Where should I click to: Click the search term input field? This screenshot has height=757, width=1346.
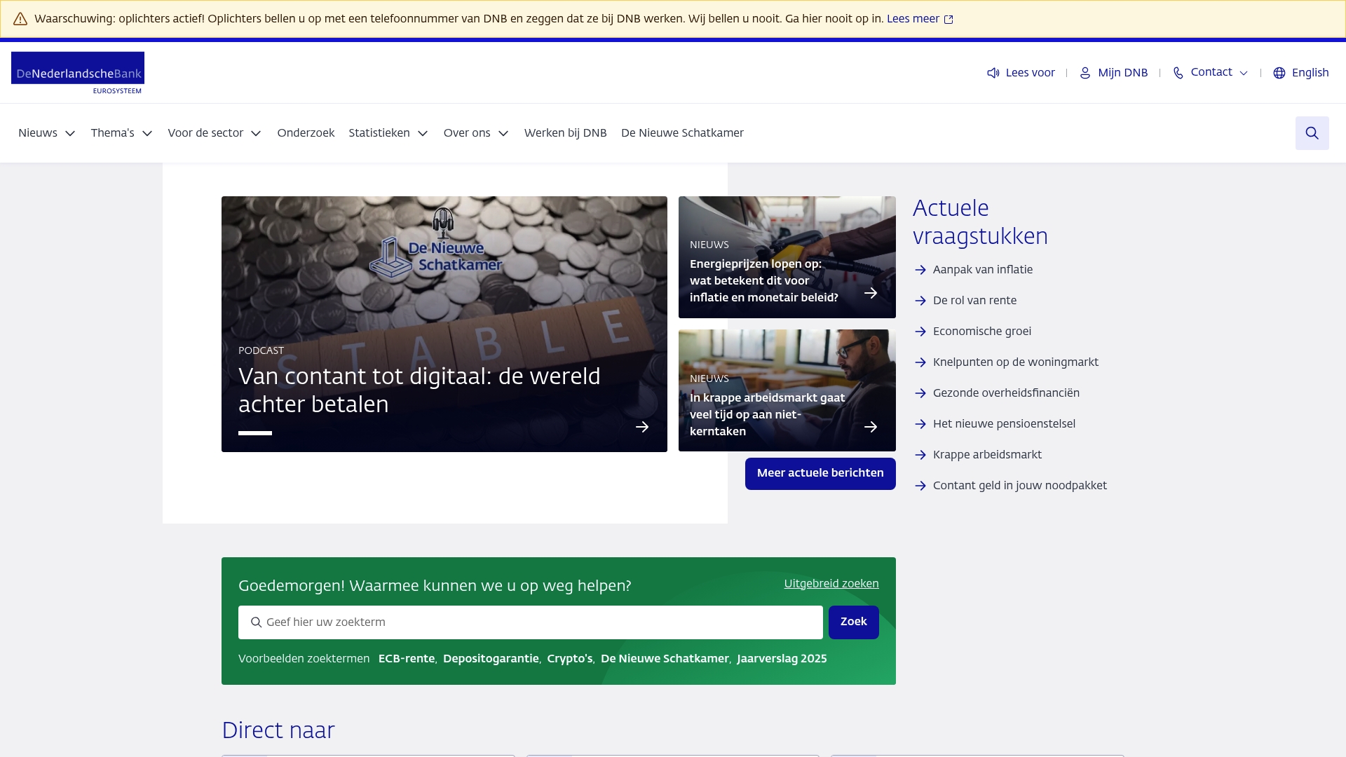tap(531, 622)
